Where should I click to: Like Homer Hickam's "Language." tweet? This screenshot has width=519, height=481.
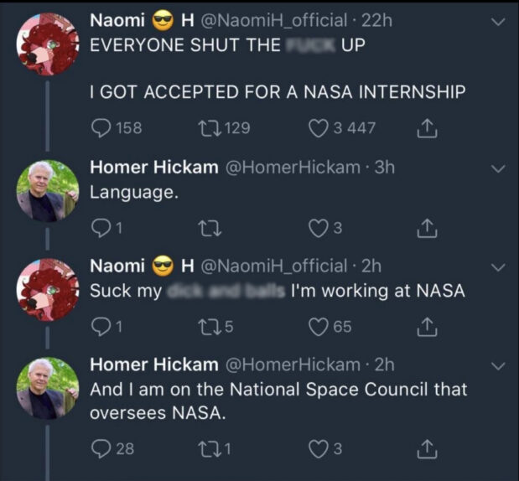(318, 226)
